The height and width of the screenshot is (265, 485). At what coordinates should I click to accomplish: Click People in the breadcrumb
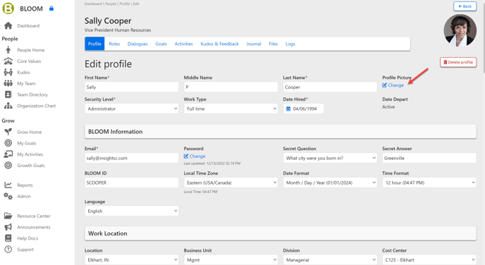tap(111, 4)
